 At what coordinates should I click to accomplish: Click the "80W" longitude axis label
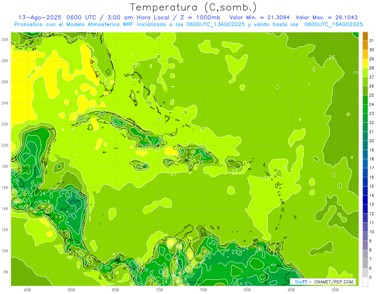[115, 290]
